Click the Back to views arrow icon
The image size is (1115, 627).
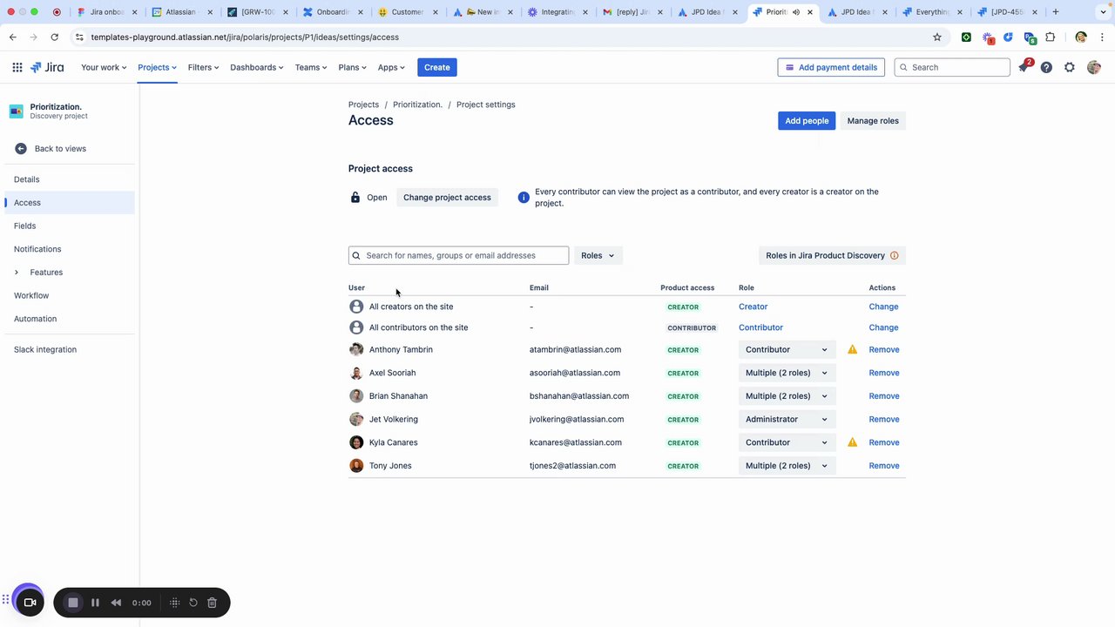(x=21, y=149)
